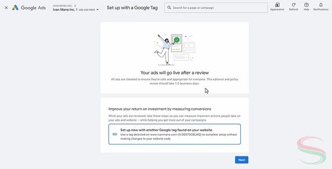Image resolution: width=332 pixels, height=169 pixels.
Task: Click the Google Ads logo icon
Action: pyautogui.click(x=15, y=8)
